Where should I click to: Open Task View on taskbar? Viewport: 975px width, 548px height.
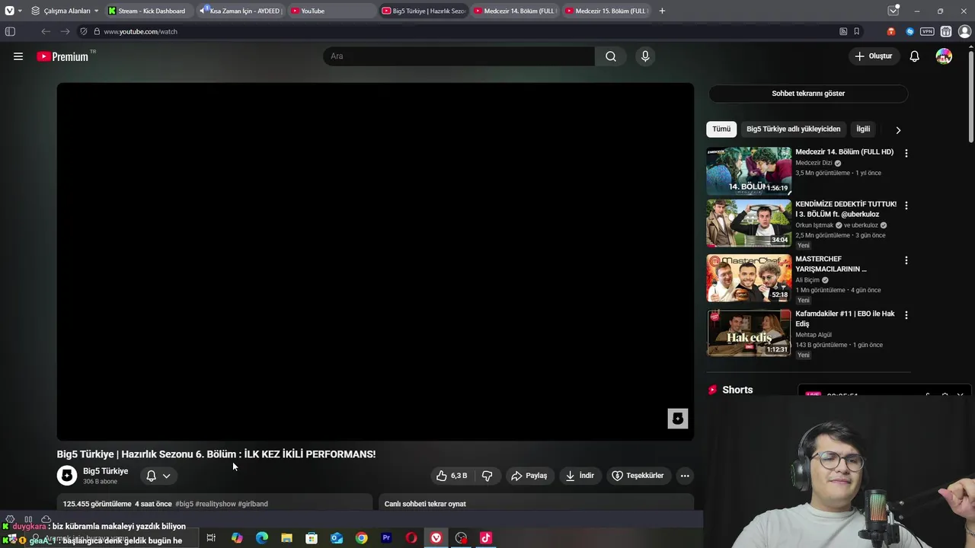[x=211, y=538]
